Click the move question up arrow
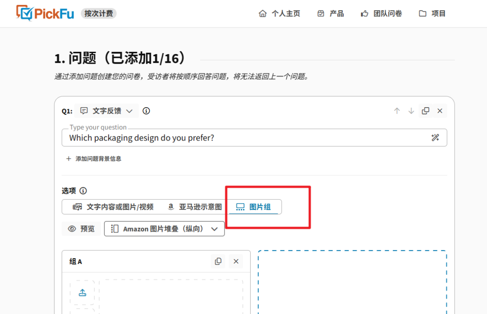 pos(397,110)
